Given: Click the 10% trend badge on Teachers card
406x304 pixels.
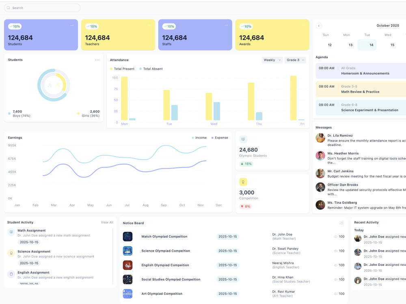Looking at the screenshot, I should click(92, 26).
